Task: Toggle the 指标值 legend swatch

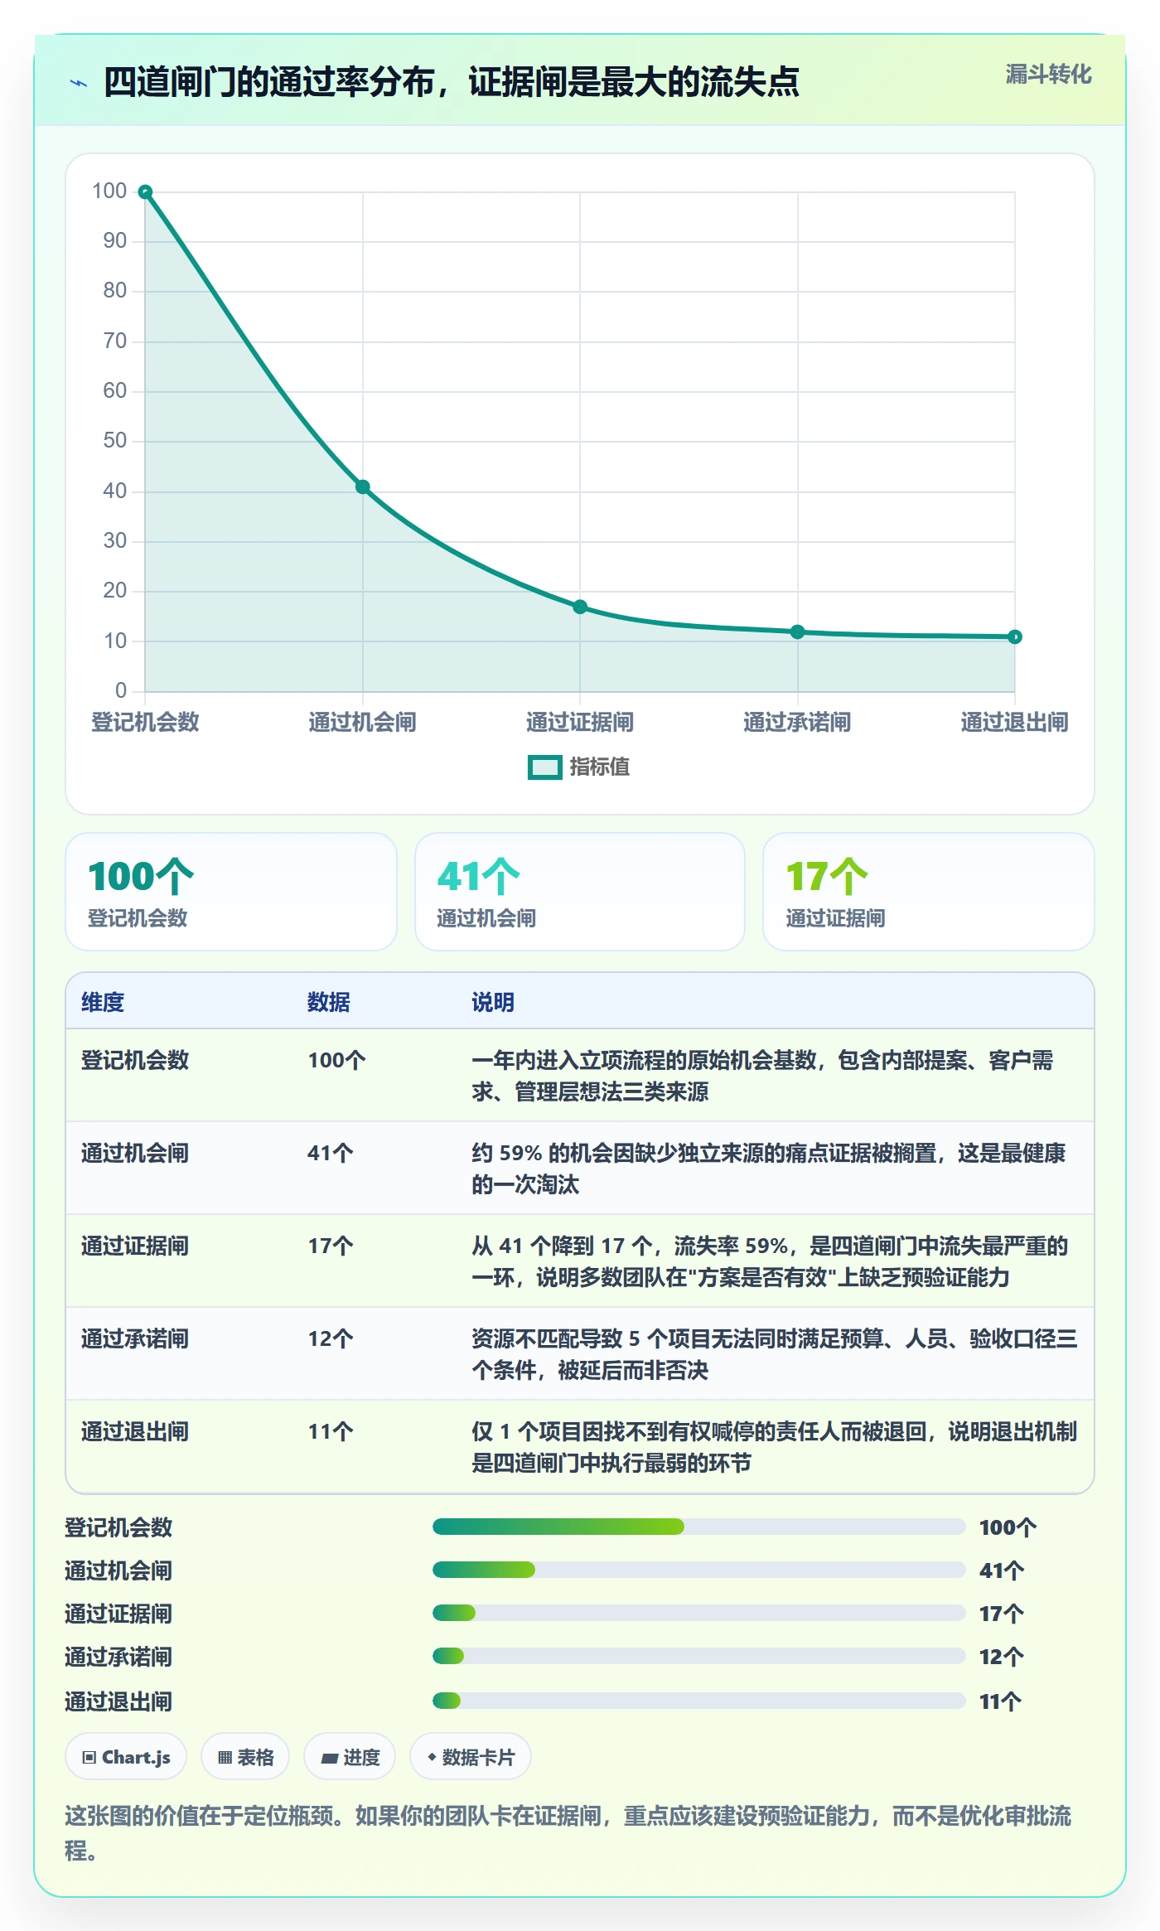Action: pos(545,767)
